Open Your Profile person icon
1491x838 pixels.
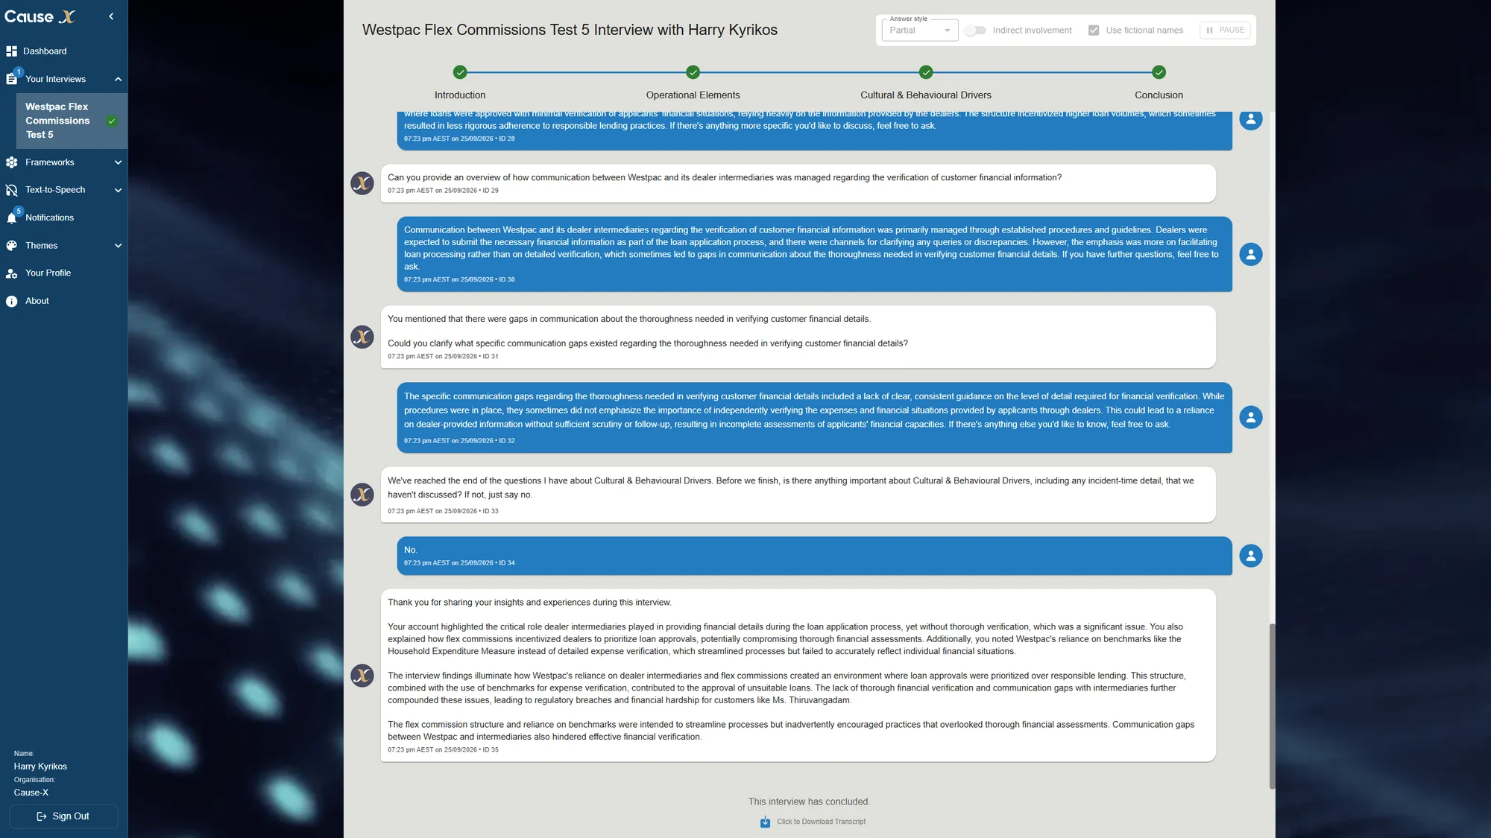coord(11,273)
